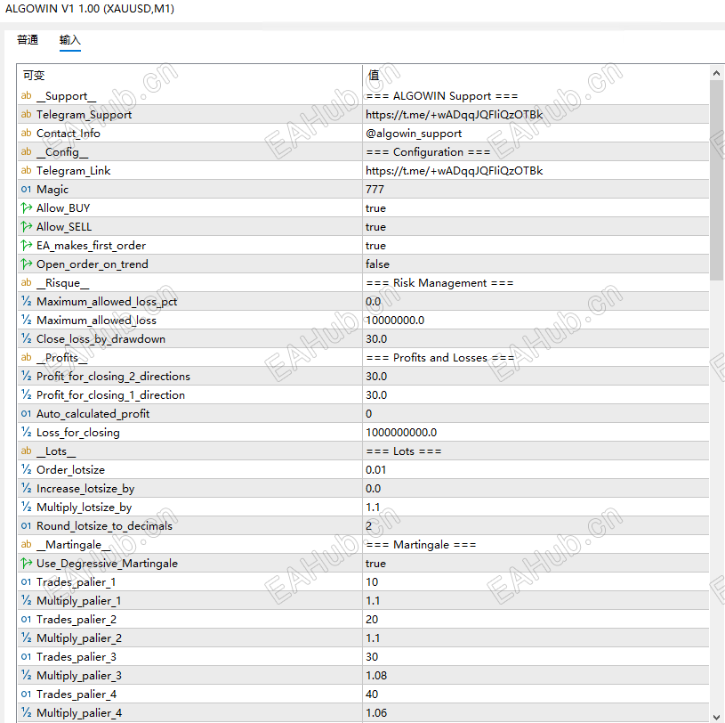Click the integer icon beside Auto_calculated_profit

coord(27,414)
